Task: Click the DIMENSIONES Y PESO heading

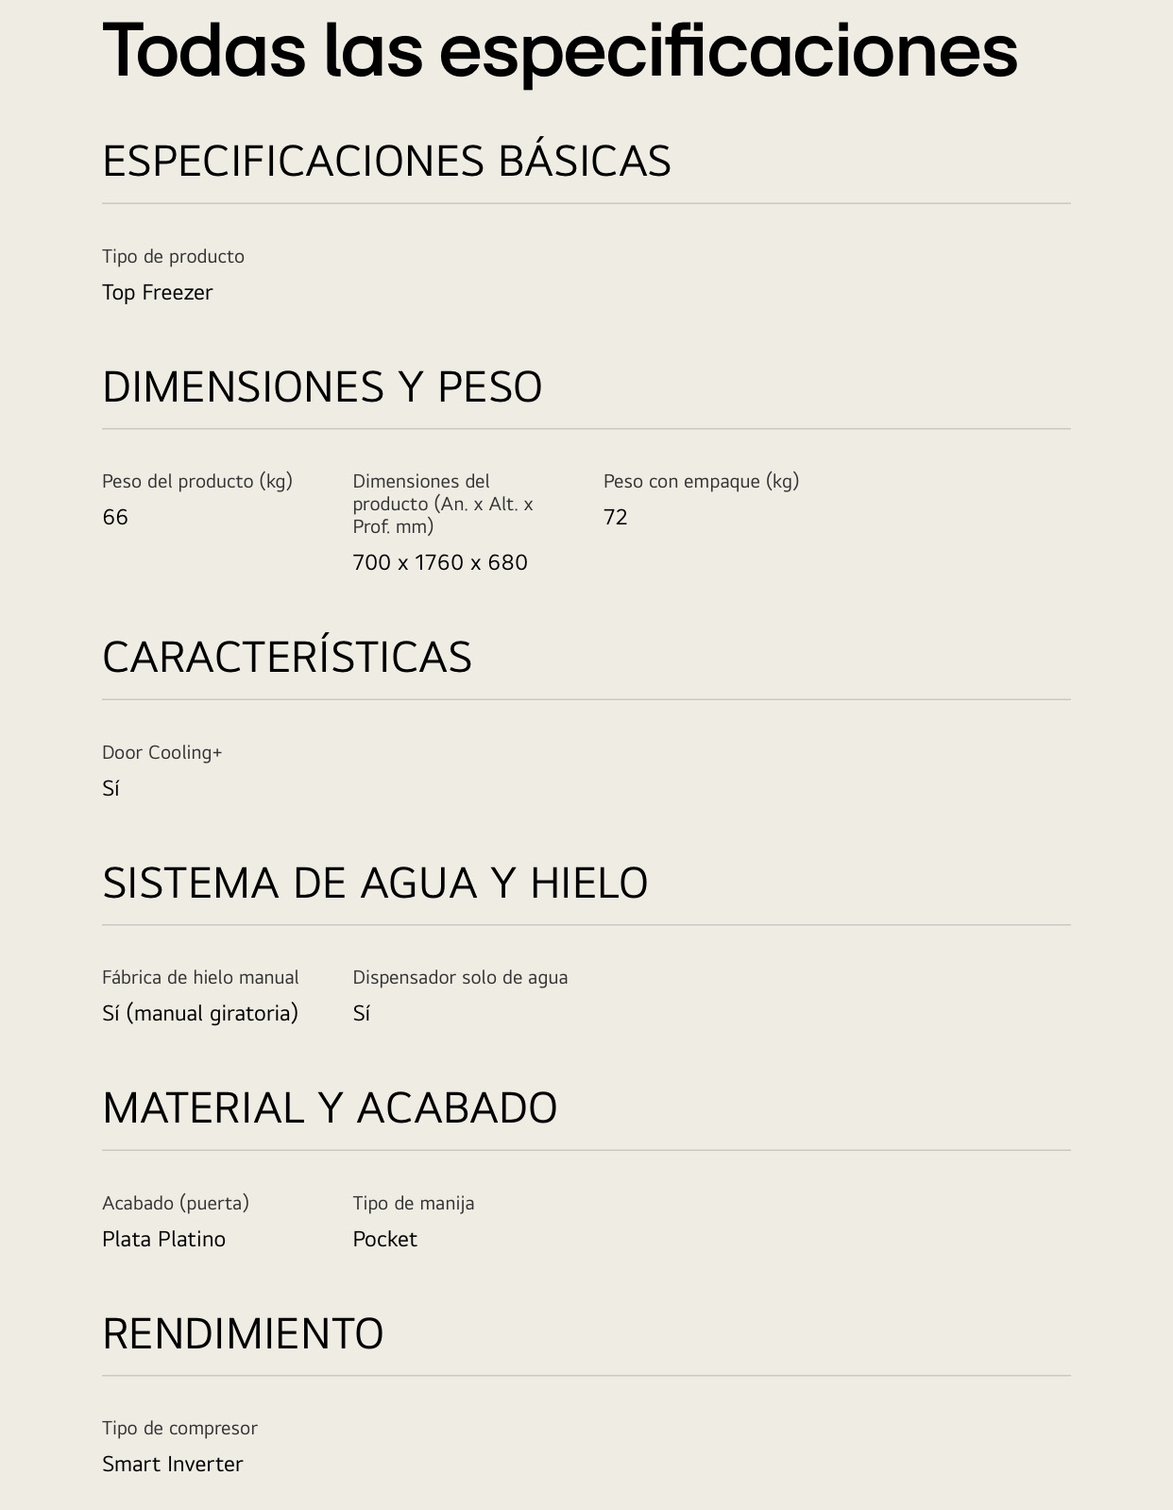Action: point(322,386)
